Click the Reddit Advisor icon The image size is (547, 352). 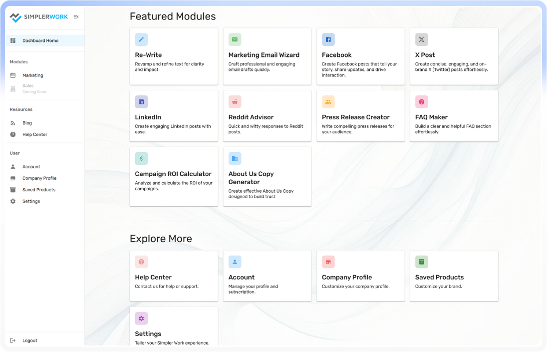[x=235, y=102]
